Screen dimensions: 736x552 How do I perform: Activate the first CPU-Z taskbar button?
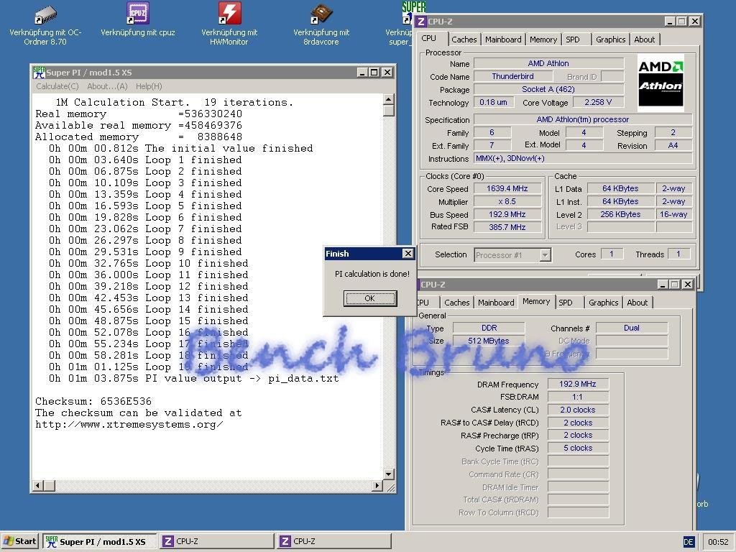click(x=217, y=542)
